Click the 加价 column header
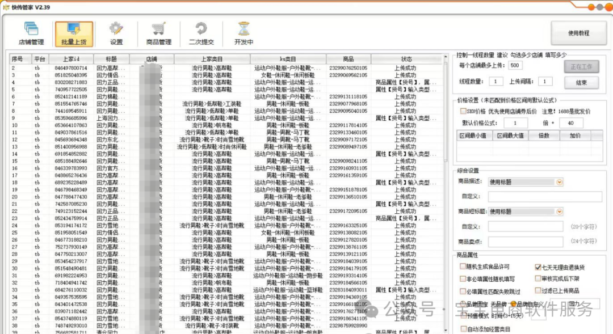 (575, 136)
